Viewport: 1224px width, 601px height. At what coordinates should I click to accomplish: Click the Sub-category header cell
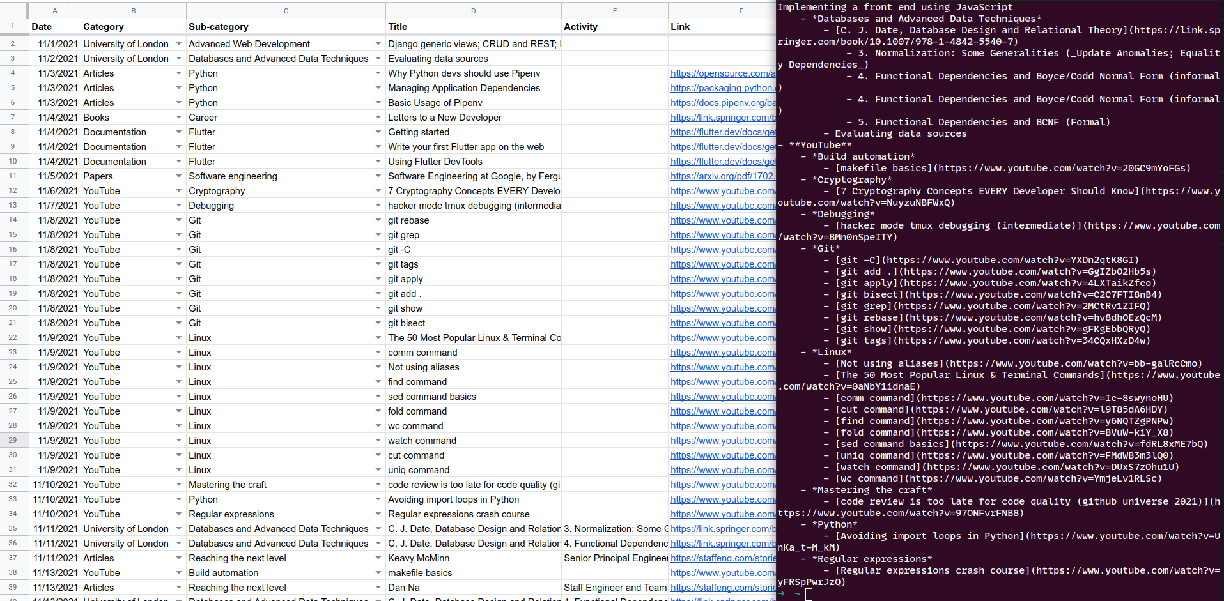click(x=285, y=27)
